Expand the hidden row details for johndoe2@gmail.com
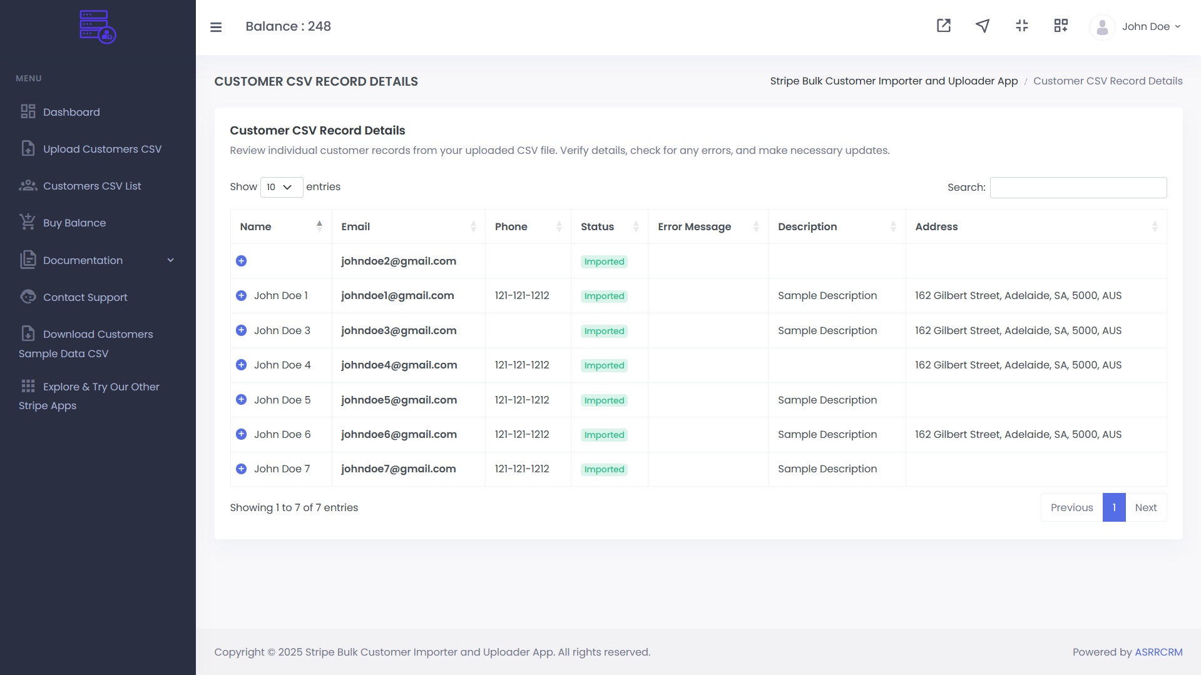The width and height of the screenshot is (1201, 675). coord(242,261)
